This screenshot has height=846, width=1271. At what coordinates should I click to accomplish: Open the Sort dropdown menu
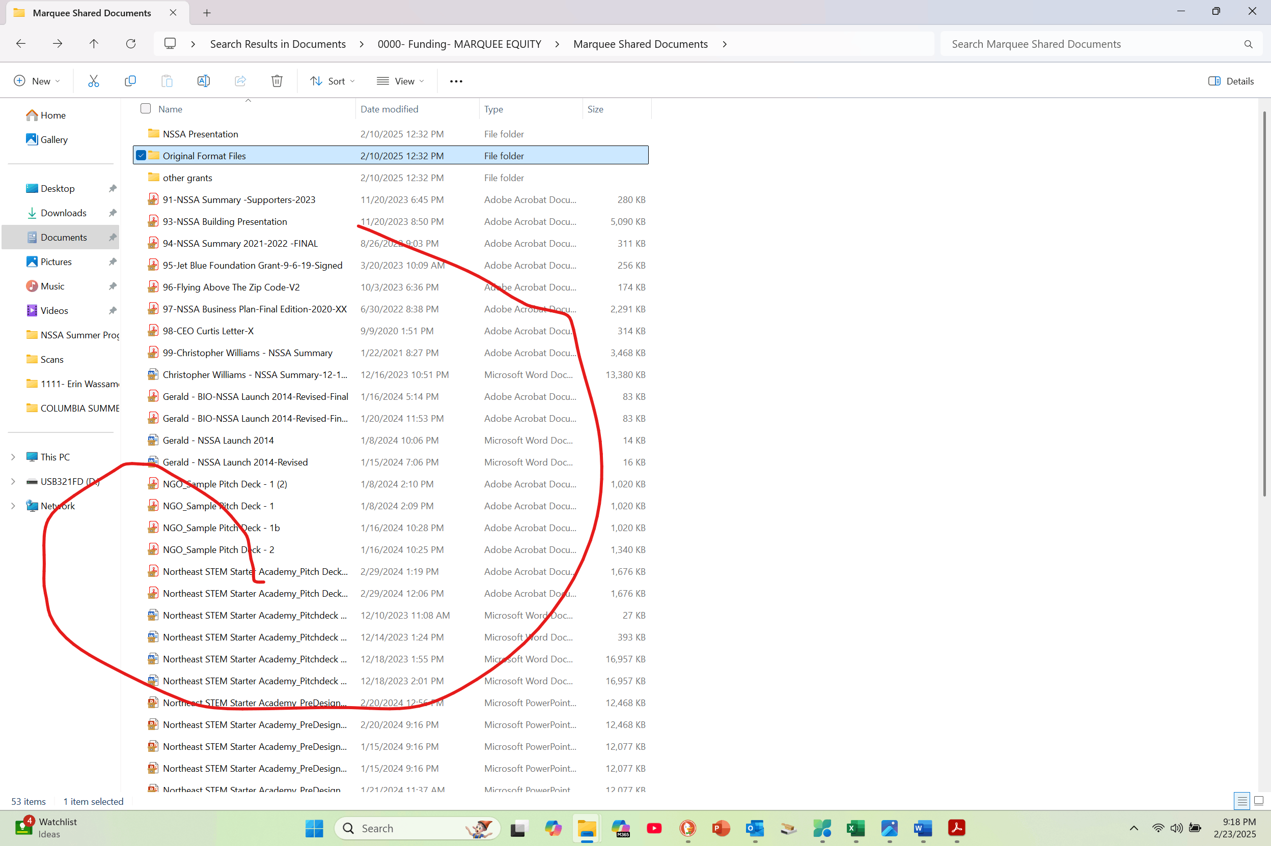[x=333, y=81]
